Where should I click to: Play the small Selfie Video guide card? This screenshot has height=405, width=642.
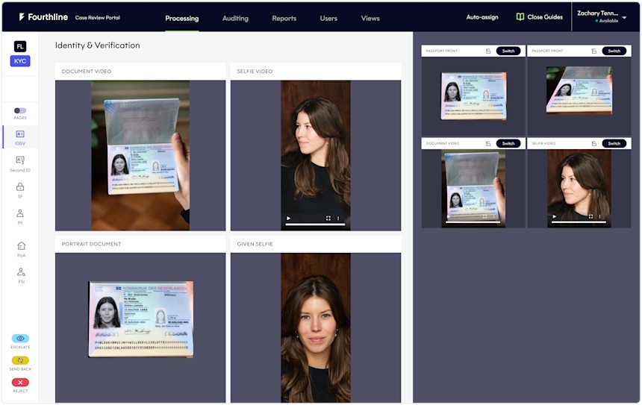[555, 216]
